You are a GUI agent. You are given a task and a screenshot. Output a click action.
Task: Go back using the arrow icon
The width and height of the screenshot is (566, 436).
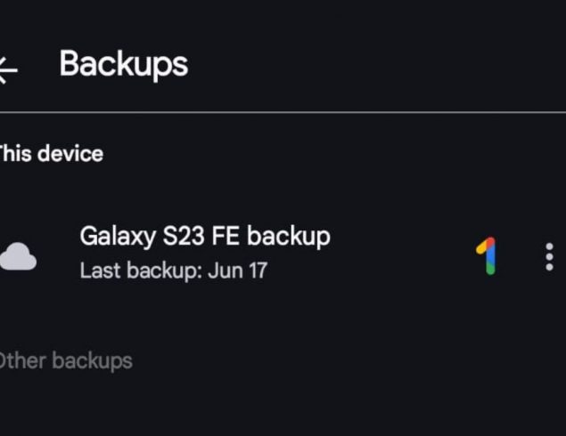click(x=7, y=69)
